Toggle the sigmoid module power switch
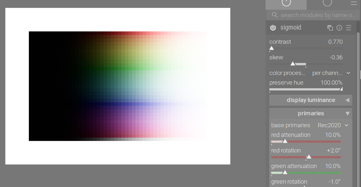Screen dimensions: 361x187 click(273, 28)
